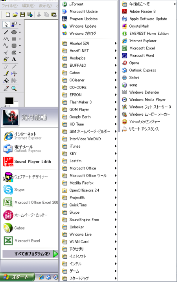The width and height of the screenshot is (177, 282).
Task: Activate the eyedropper color picker tool
Action: pos(6,88)
